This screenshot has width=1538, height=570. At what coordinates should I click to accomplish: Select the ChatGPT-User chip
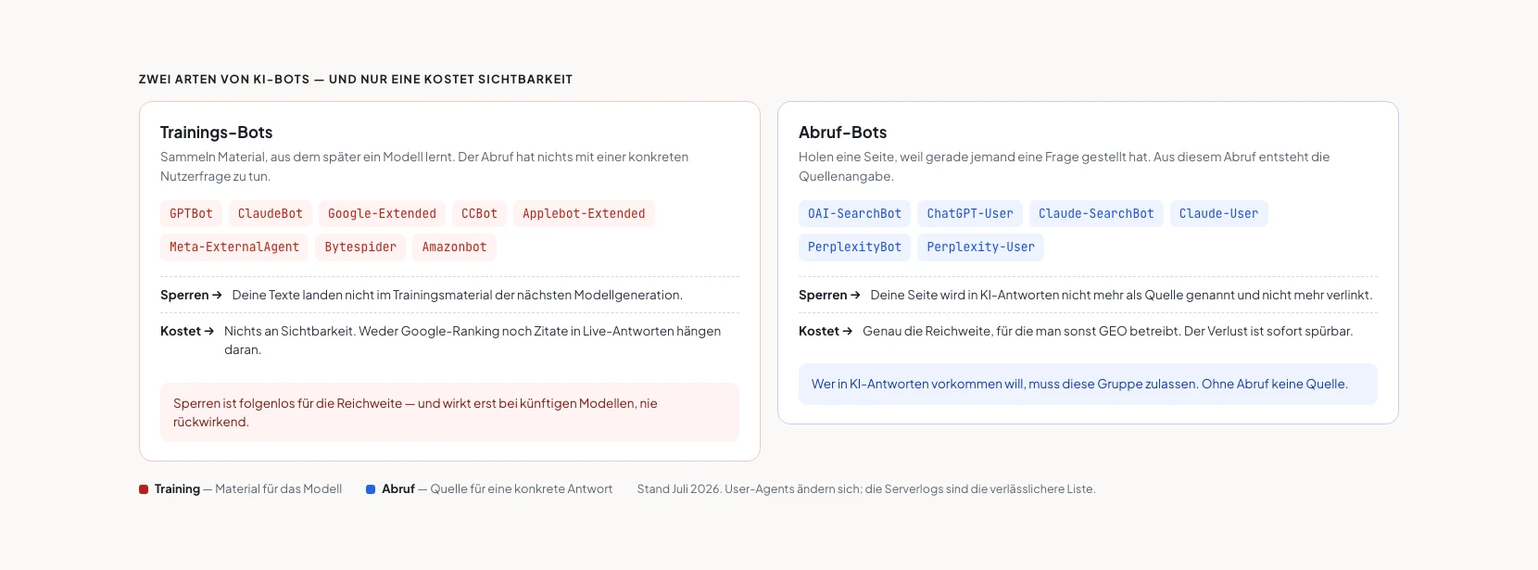coord(970,213)
